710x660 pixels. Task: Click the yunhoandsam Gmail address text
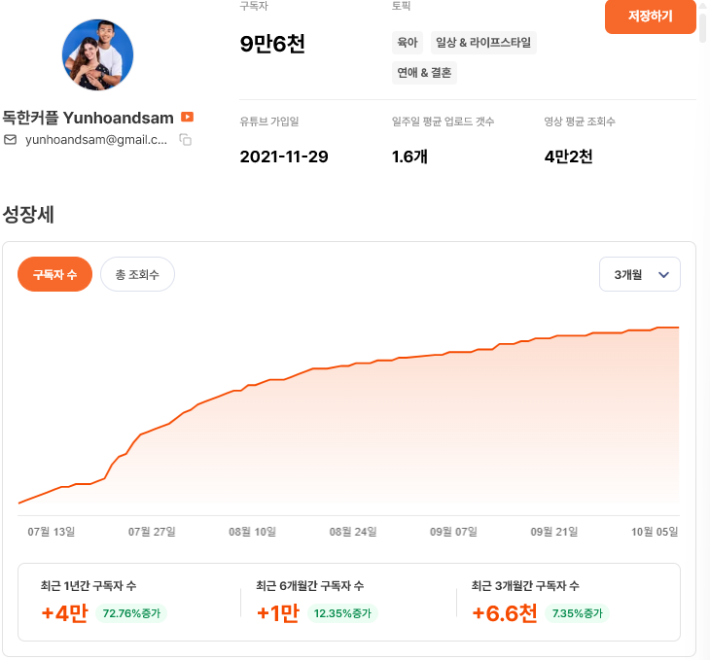(95, 140)
